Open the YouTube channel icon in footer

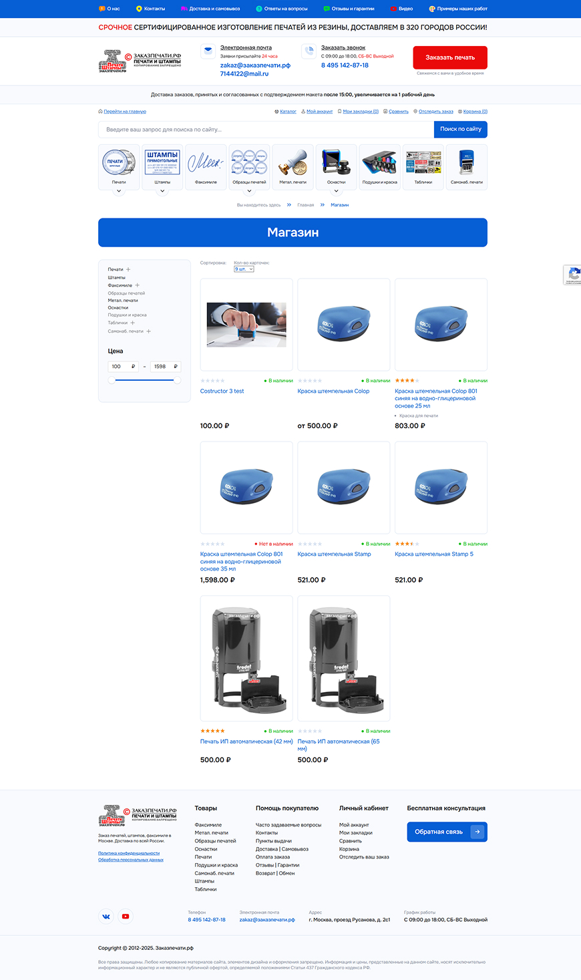pos(126,917)
